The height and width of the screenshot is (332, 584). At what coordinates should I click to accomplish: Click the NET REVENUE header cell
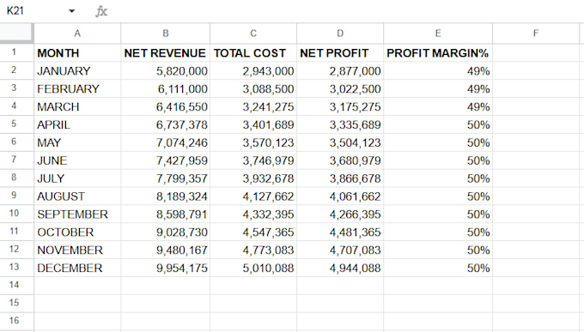tap(166, 53)
